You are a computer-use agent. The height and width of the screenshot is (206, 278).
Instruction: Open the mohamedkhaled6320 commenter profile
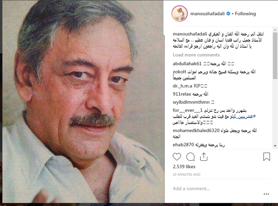tap(196, 130)
